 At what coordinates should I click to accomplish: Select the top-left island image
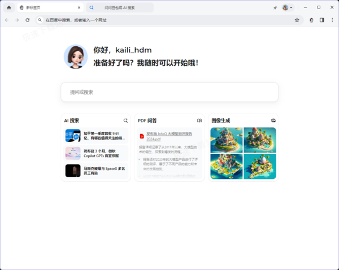point(227,140)
